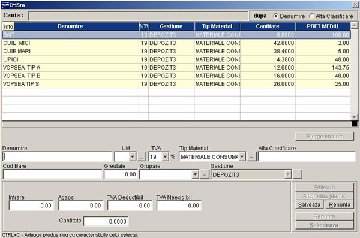Click the Selecteaza button
The image size is (360, 238).
point(325,225)
